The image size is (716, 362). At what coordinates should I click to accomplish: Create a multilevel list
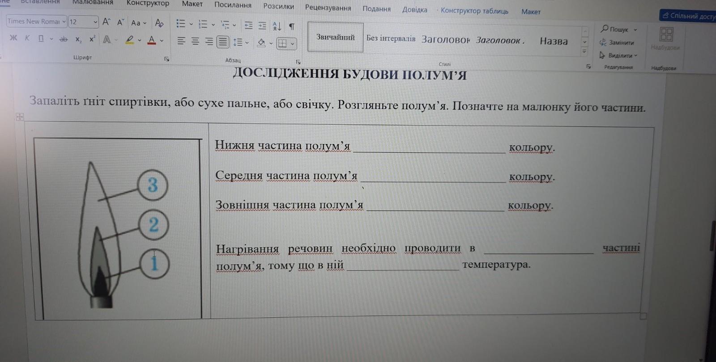click(x=225, y=25)
